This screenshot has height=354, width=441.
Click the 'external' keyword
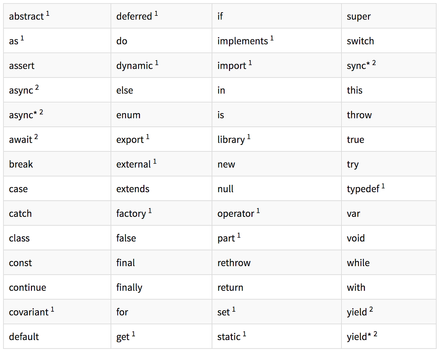(x=134, y=164)
